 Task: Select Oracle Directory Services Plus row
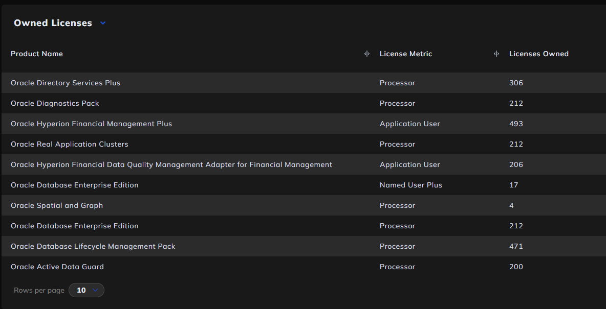304,83
